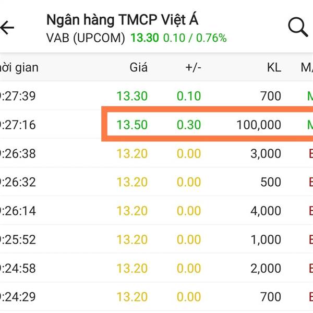Tap time cell :25:52
The image size is (313, 313).
pyautogui.click(x=18, y=240)
